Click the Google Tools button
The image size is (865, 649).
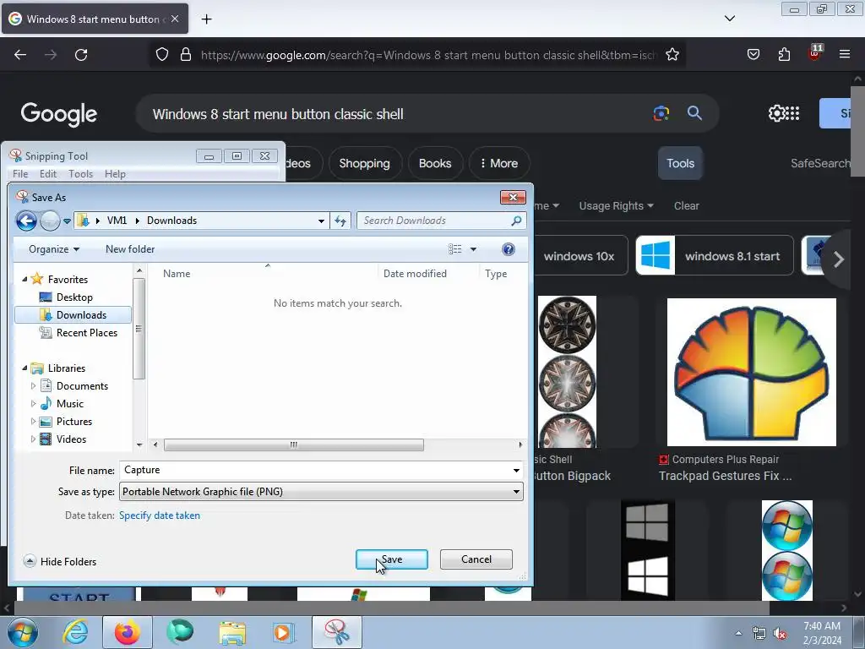(x=680, y=163)
